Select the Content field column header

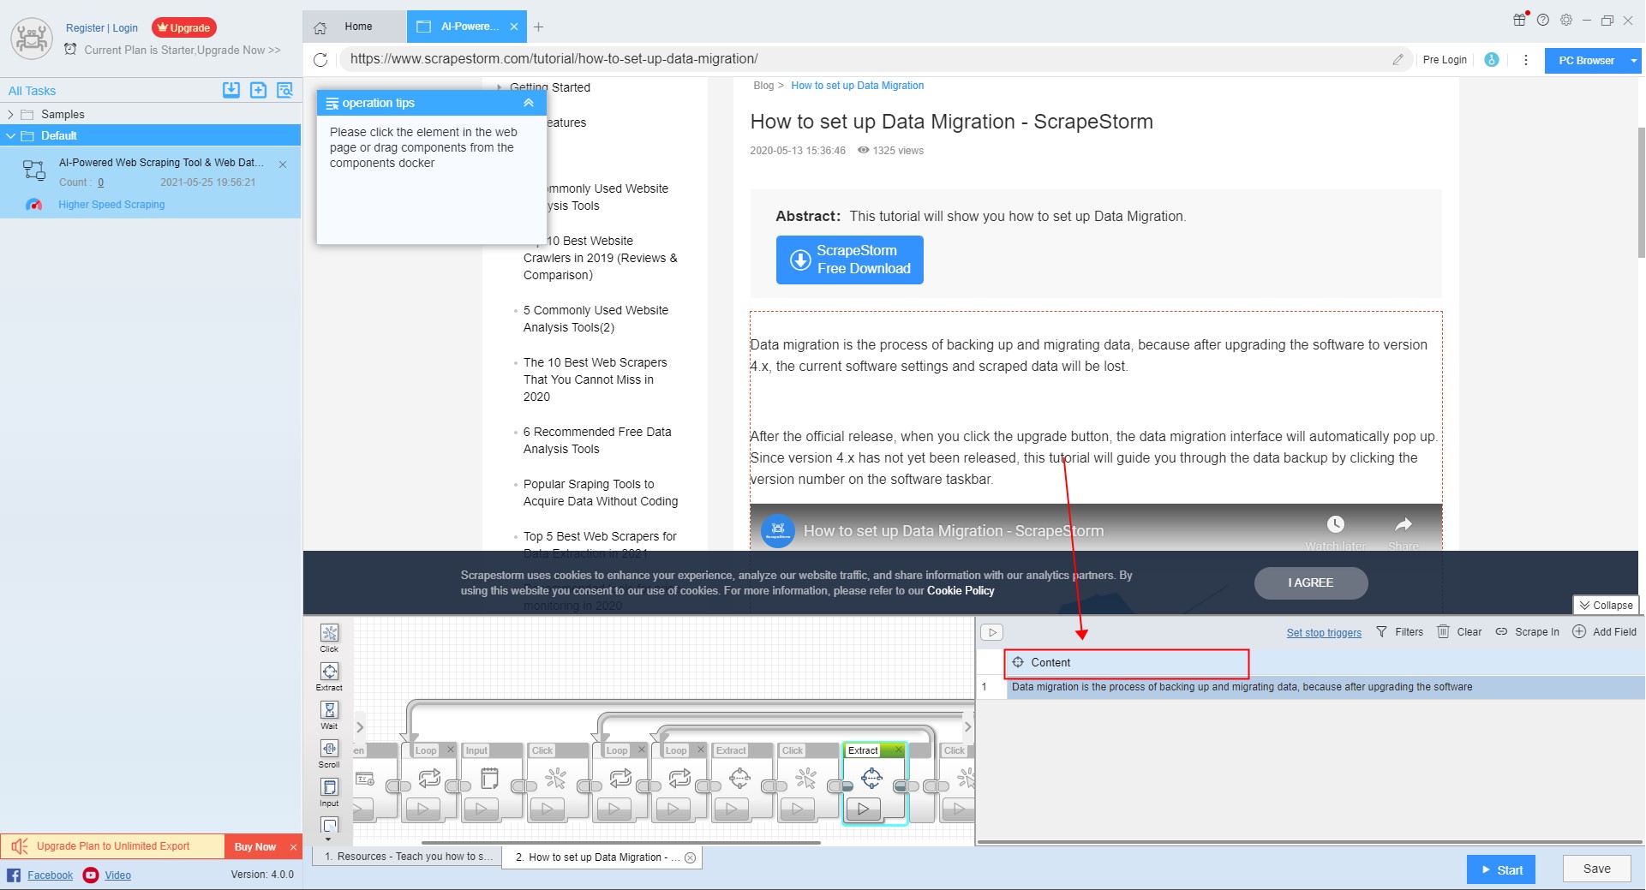[1127, 663]
